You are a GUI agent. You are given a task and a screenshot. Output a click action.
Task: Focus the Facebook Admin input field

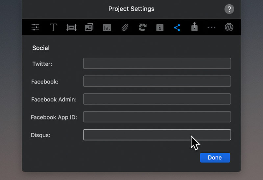[x=157, y=99]
